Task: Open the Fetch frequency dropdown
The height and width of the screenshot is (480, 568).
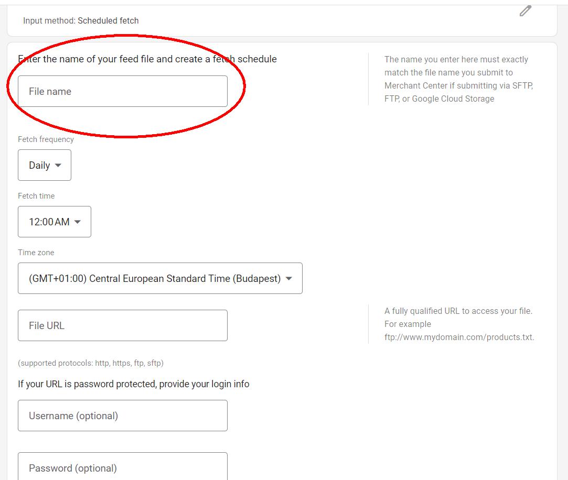Action: (x=45, y=166)
